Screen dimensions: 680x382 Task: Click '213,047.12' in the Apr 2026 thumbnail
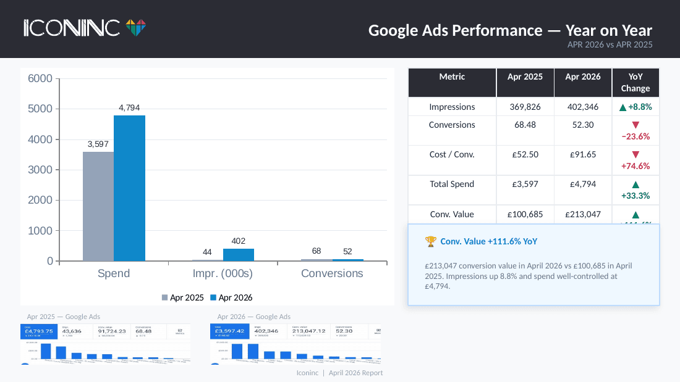point(308,331)
